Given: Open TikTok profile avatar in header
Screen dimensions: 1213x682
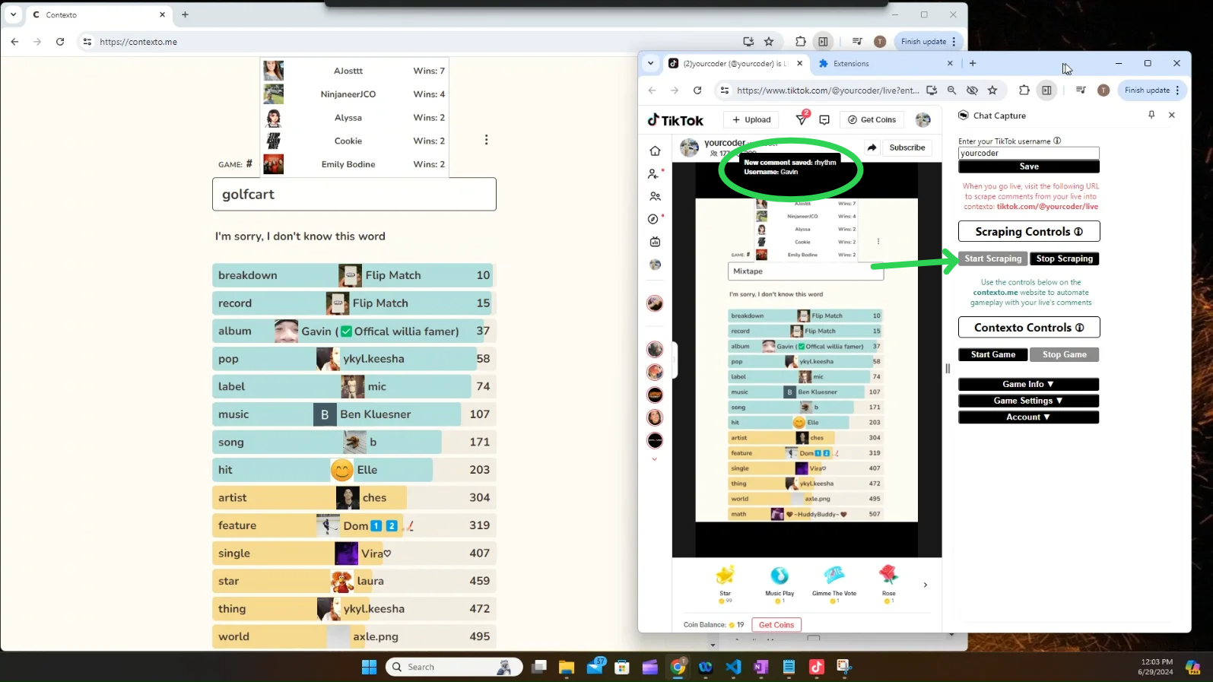Looking at the screenshot, I should [x=923, y=119].
